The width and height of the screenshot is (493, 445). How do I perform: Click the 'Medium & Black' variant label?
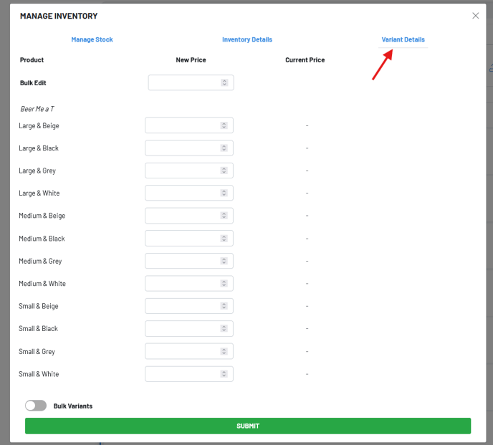[42, 239]
